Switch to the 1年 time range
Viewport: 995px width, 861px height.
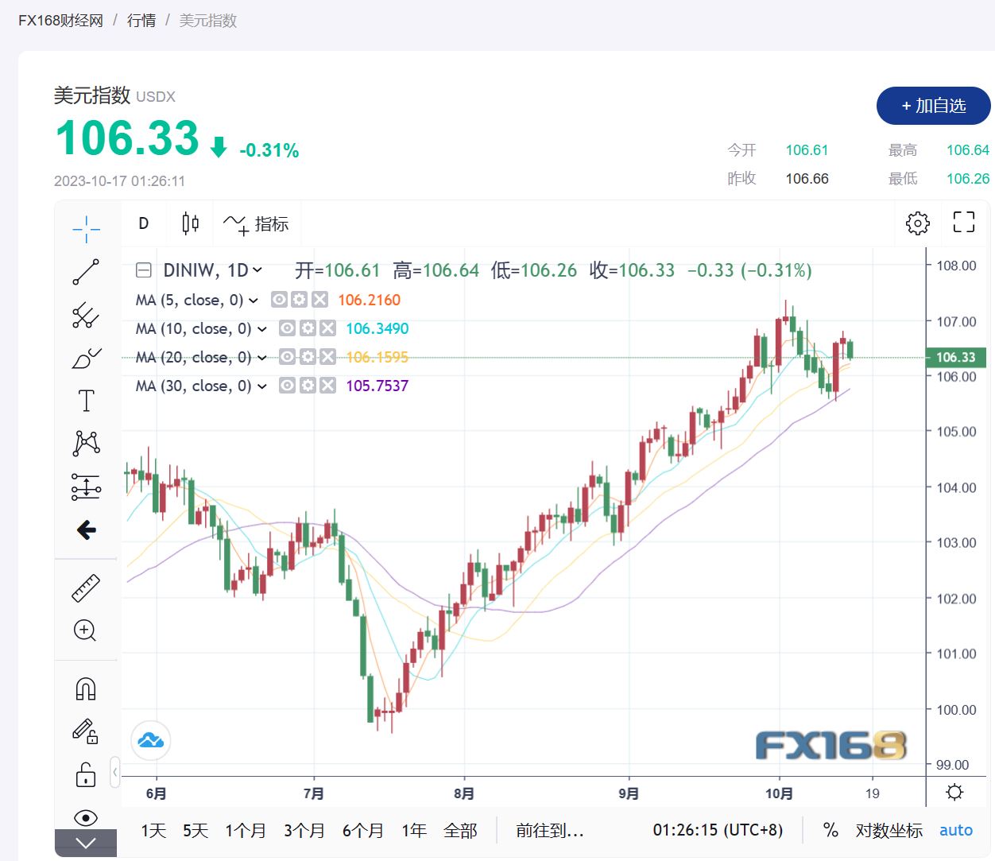[414, 830]
